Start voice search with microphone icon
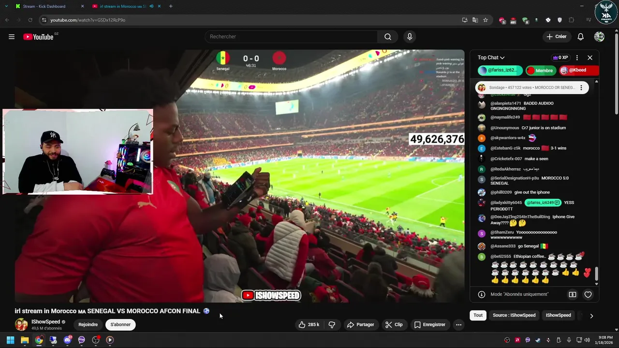This screenshot has height=348, width=619. point(410,37)
